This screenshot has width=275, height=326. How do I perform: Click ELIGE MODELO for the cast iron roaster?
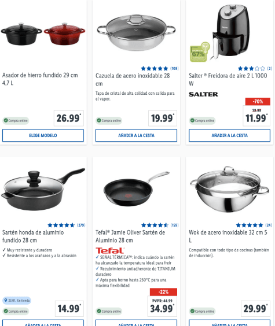(x=43, y=135)
